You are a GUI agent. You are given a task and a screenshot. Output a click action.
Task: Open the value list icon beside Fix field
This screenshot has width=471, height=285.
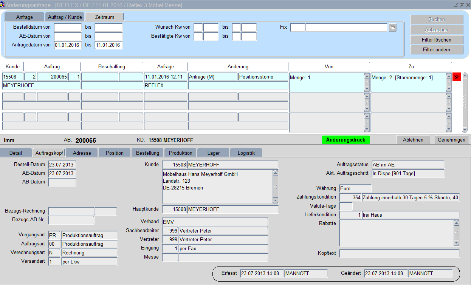pos(393,28)
